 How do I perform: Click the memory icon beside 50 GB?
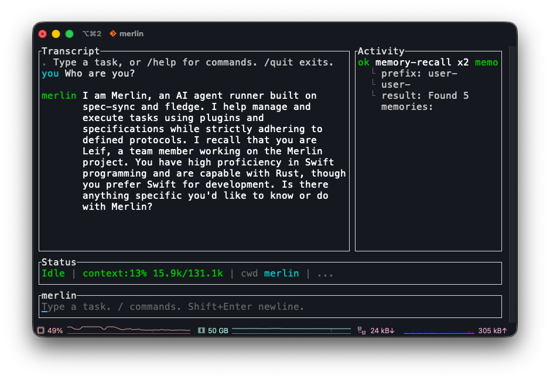coord(201,330)
